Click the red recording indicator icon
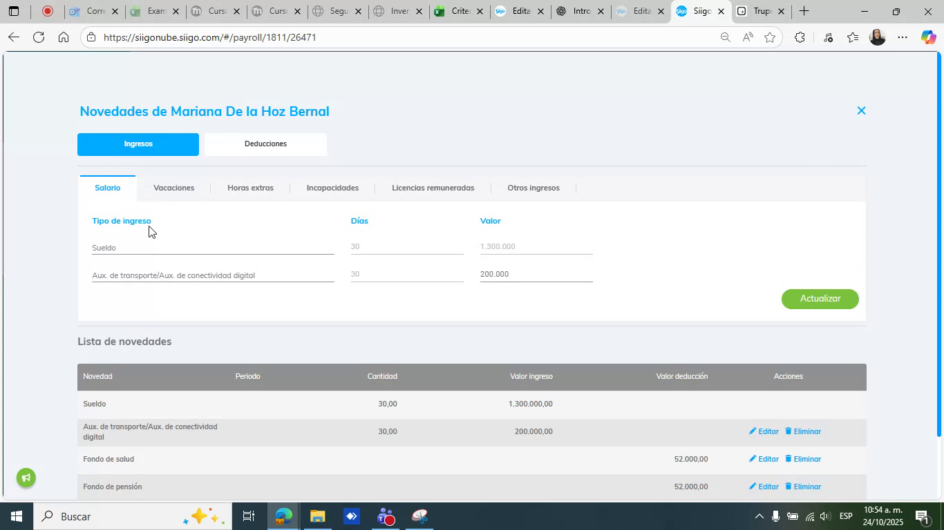This screenshot has height=530, width=944. (48, 11)
